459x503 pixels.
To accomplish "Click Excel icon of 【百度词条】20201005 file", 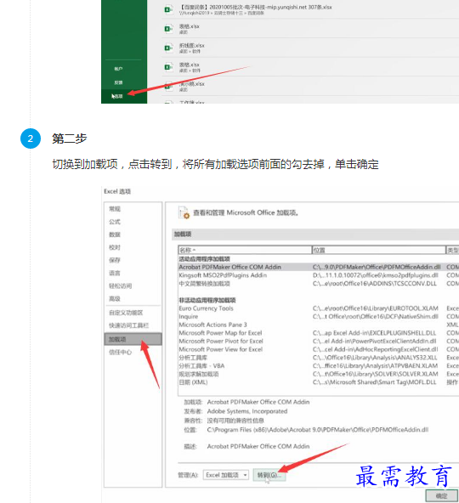I will pos(168,9).
